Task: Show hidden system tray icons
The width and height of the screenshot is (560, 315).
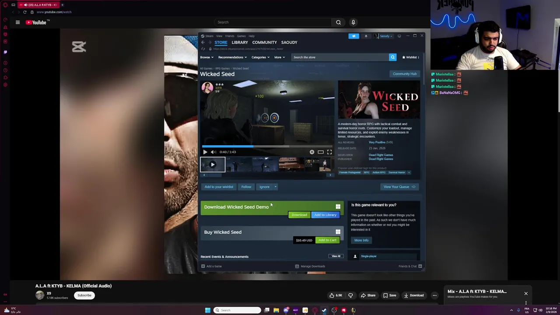Action: click(x=511, y=310)
